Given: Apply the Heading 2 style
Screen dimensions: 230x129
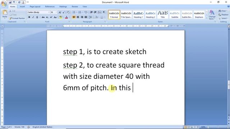Looking at the screenshot, I should [151, 15].
